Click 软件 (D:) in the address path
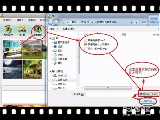The height and width of the screenshot is (120, 160). 86,22
